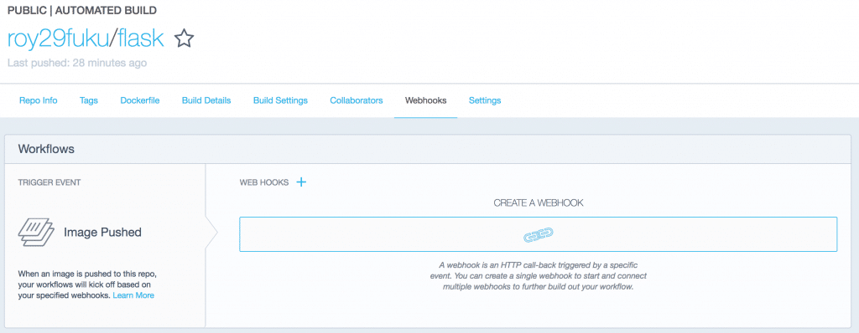Select the Webhooks tab
Viewport: 859px width, 333px height.
425,100
